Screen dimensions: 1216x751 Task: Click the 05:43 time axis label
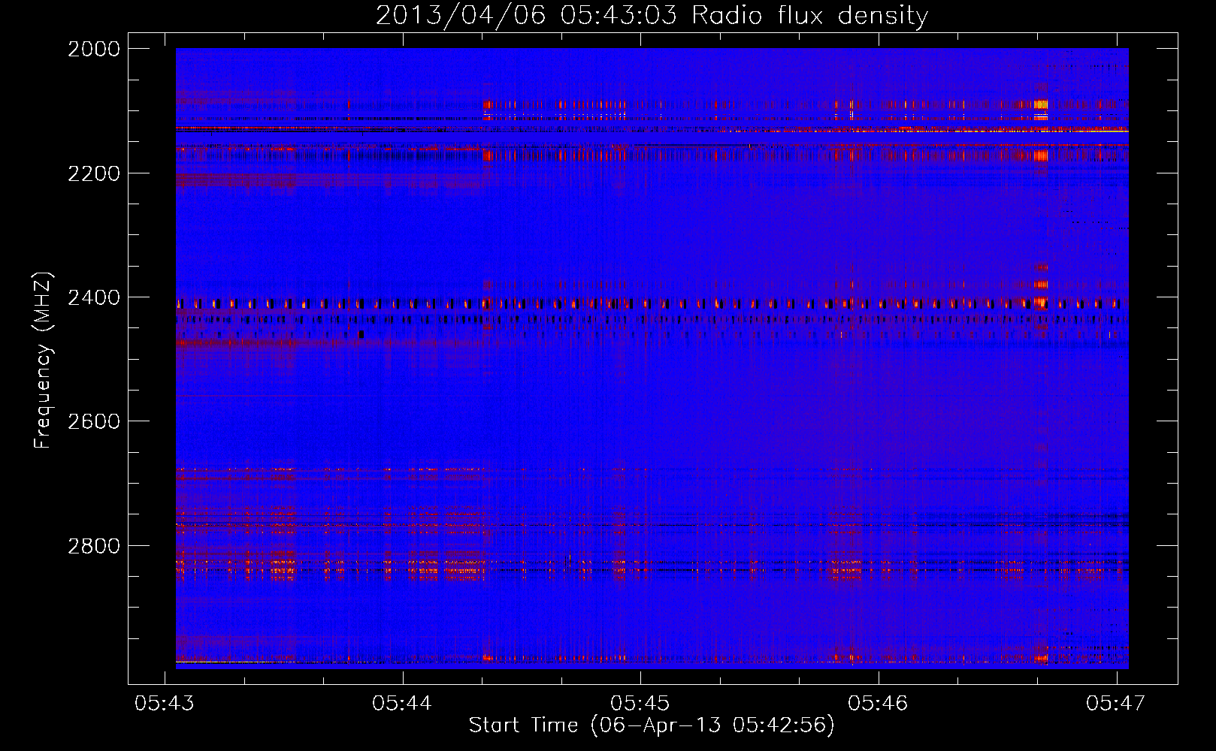[165, 703]
